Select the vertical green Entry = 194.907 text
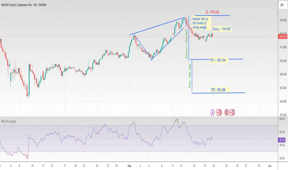This screenshot has height=170, width=288. pos(187,44)
